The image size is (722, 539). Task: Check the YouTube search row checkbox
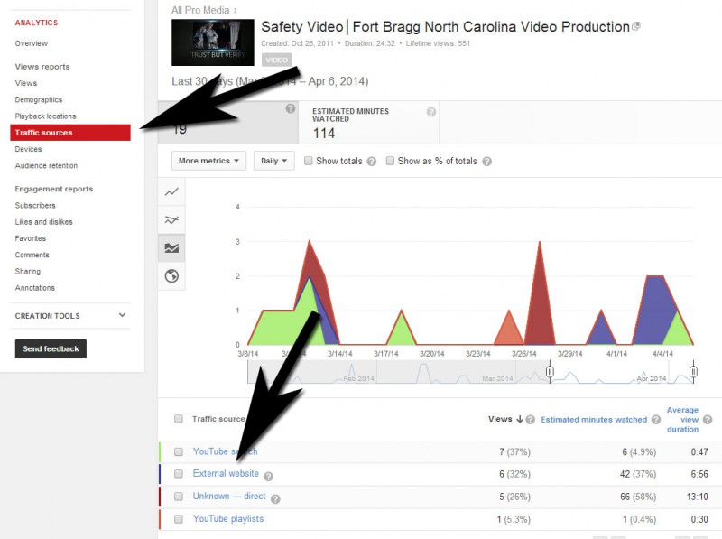click(x=179, y=452)
